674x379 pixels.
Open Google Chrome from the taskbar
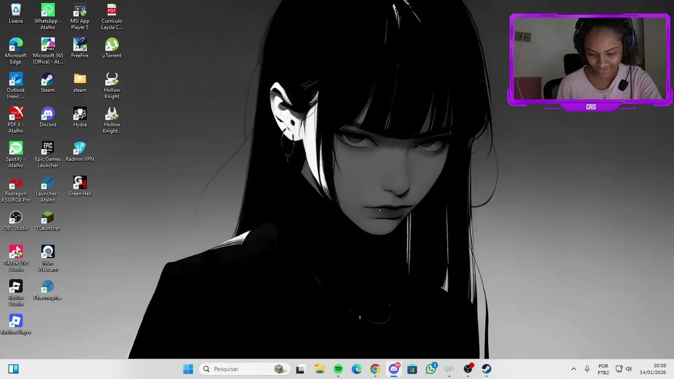pos(375,369)
